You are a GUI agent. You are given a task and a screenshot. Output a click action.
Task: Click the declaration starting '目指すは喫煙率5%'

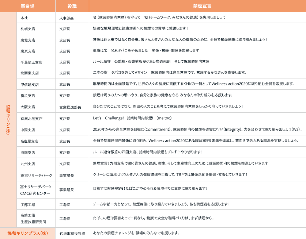coord(150,188)
